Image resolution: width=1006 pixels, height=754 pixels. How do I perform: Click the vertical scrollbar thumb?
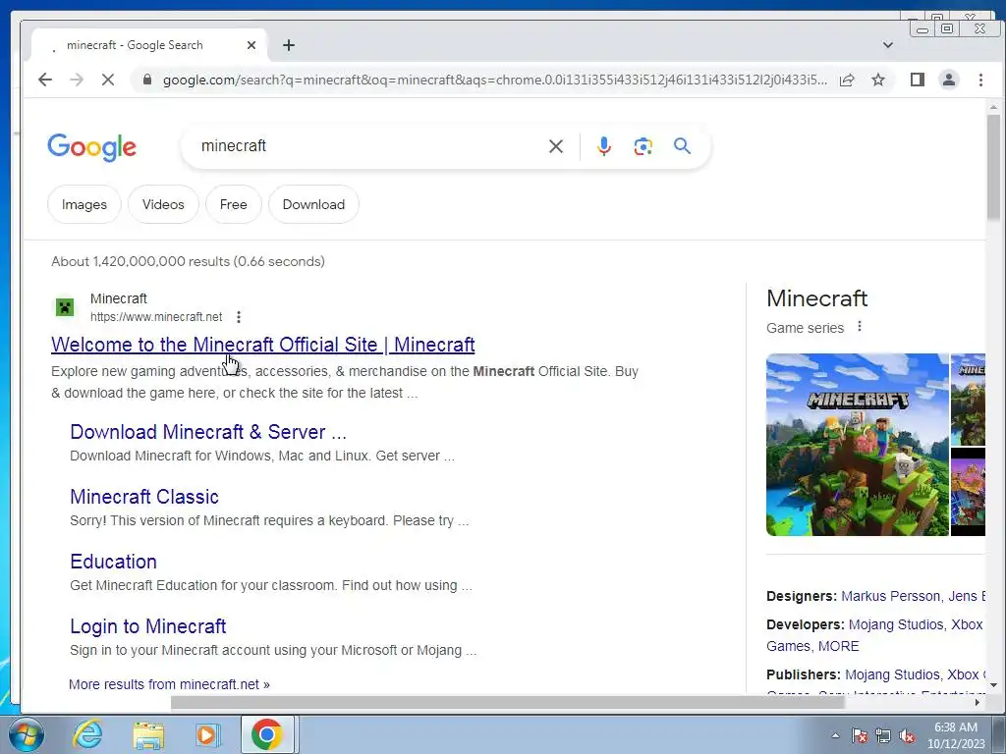click(993, 167)
